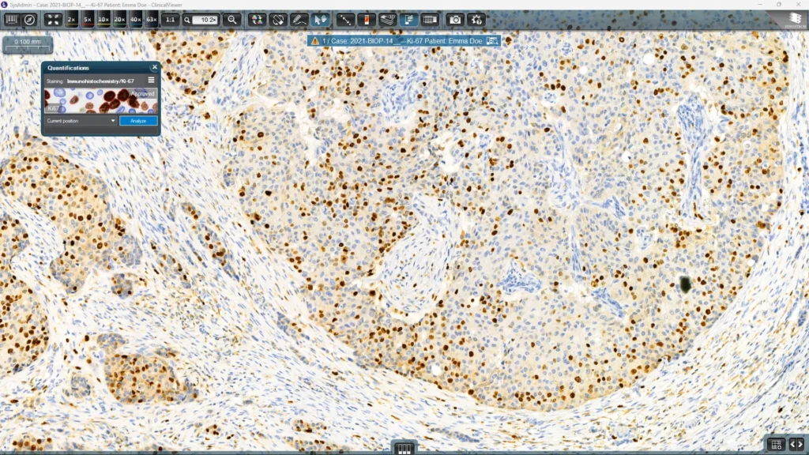Click the case title banner text

[x=402, y=41]
